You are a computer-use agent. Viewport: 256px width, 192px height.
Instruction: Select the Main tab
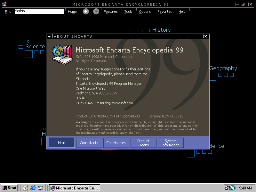62,143
